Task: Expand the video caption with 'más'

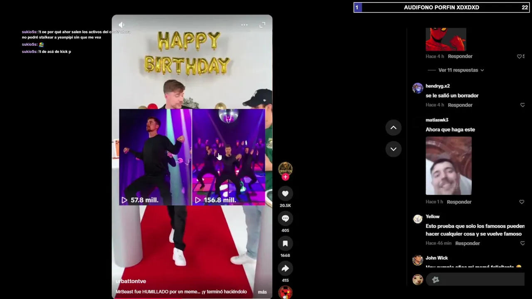Action: (x=262, y=292)
